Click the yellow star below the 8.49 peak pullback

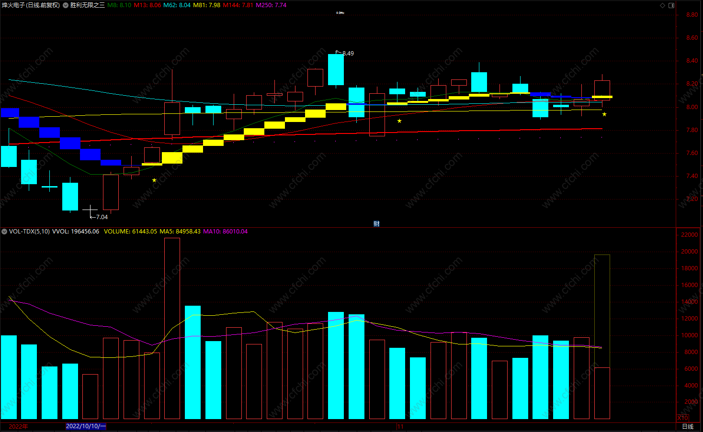pyautogui.click(x=399, y=121)
